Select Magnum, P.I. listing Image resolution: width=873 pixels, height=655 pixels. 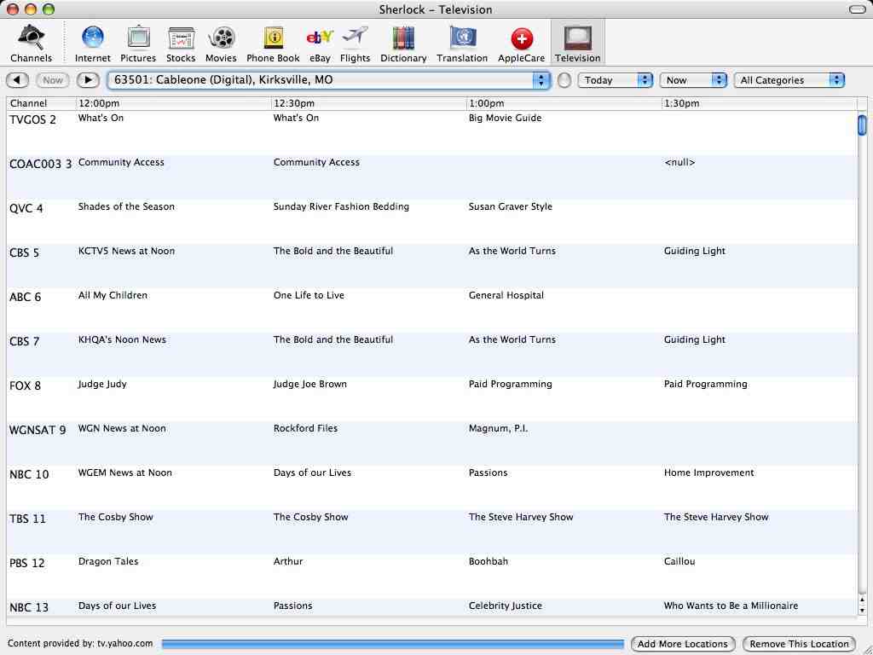[x=498, y=428]
